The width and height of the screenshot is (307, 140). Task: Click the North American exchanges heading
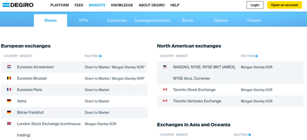pyautogui.click(x=189, y=46)
